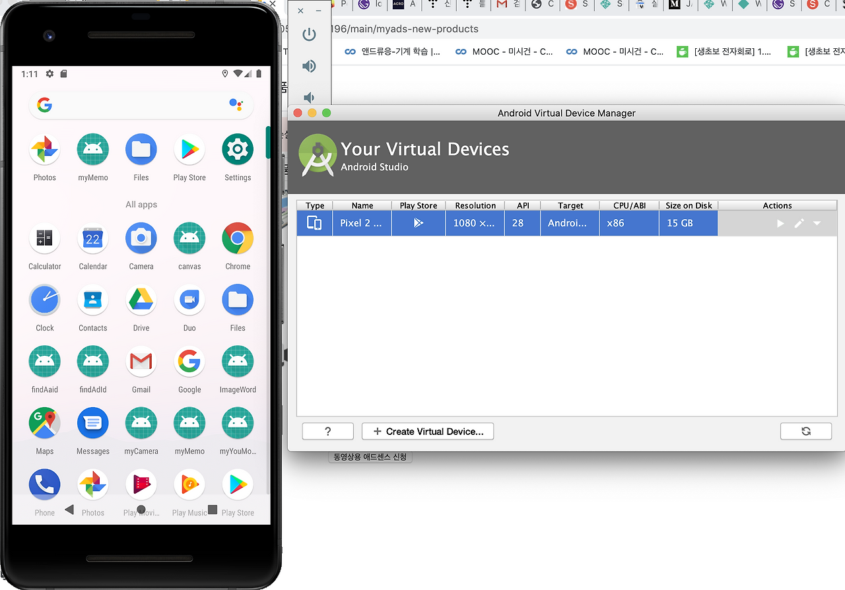The height and width of the screenshot is (590, 845).
Task: Click the Play Store column header
Action: 418,205
